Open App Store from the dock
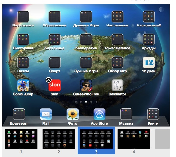This screenshot has width=176, height=157. pos(99,114)
